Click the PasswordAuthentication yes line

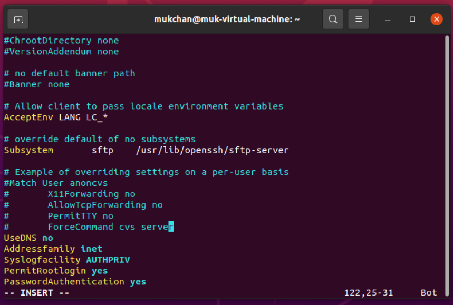point(72,281)
